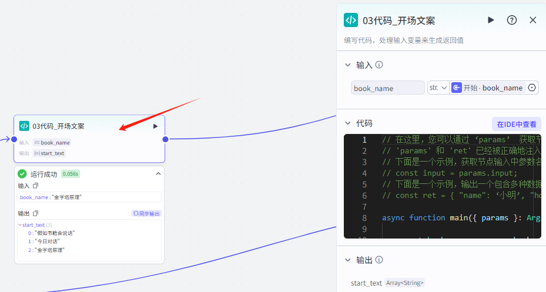
Task: Copy the run input using the copy icon
Action: pos(35,186)
